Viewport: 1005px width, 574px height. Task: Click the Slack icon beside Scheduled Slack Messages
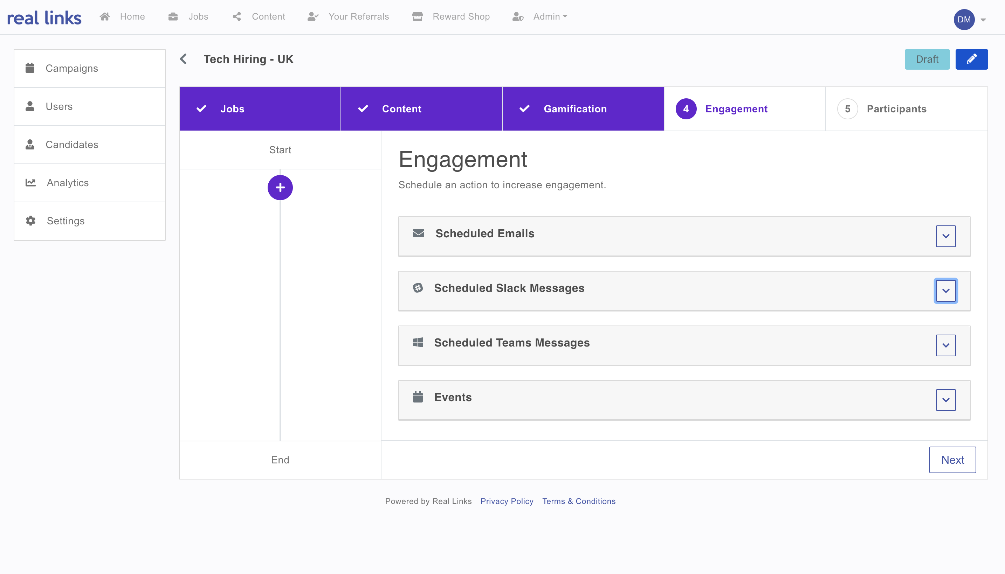(x=418, y=288)
